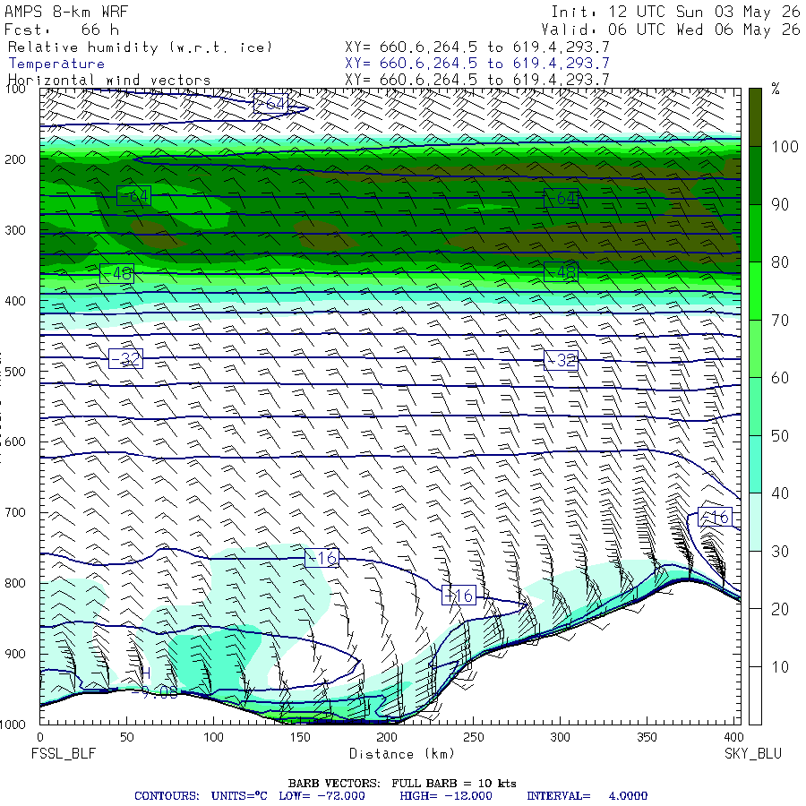Screen dimensions: 806x806
Task: Click the +16 temperature contour label
Action: [459, 595]
